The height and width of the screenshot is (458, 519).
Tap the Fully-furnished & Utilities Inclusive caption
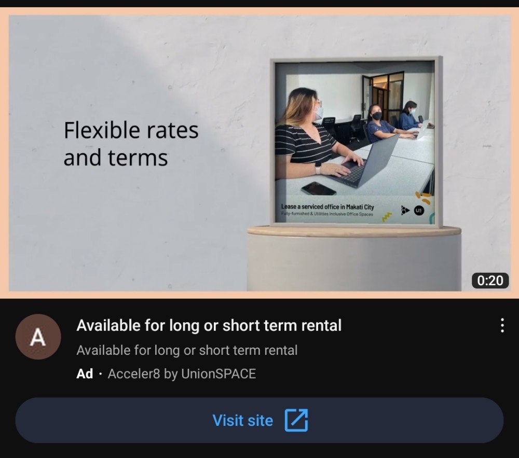point(327,214)
